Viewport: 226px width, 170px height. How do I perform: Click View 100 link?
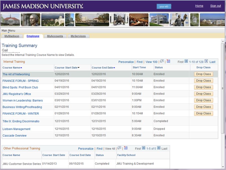coord(151,62)
